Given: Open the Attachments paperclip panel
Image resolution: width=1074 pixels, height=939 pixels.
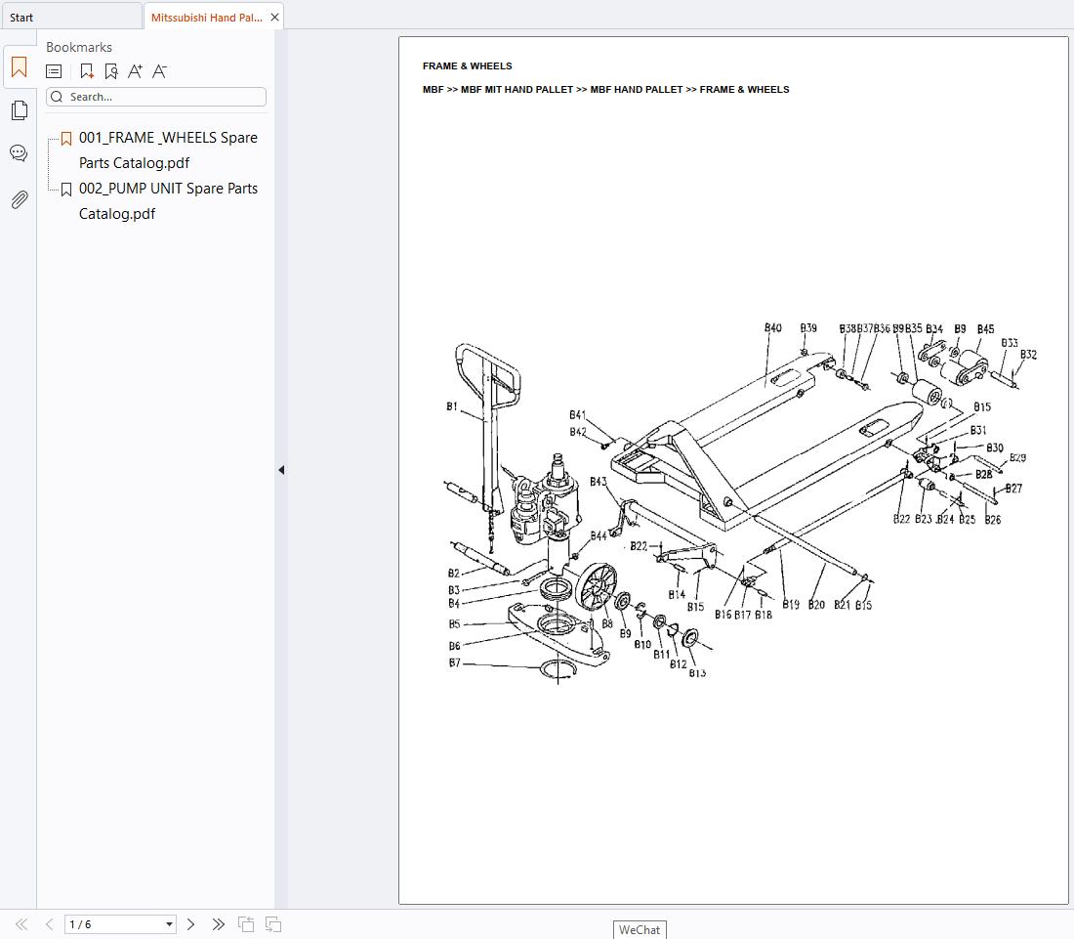Looking at the screenshot, I should (x=19, y=200).
